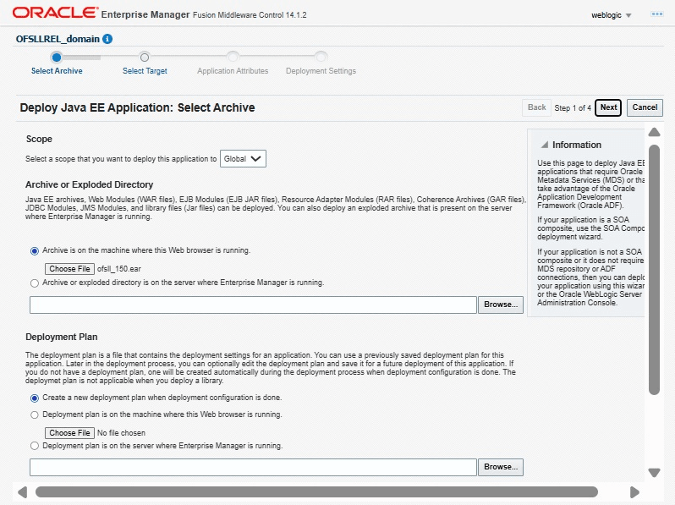The width and height of the screenshot is (675, 505).
Task: Click the disabled Back button
Action: (x=536, y=107)
